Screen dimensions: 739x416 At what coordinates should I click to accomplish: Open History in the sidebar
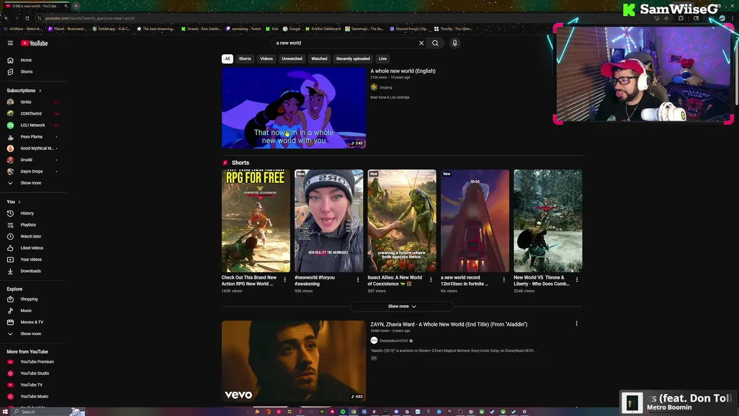(x=27, y=213)
